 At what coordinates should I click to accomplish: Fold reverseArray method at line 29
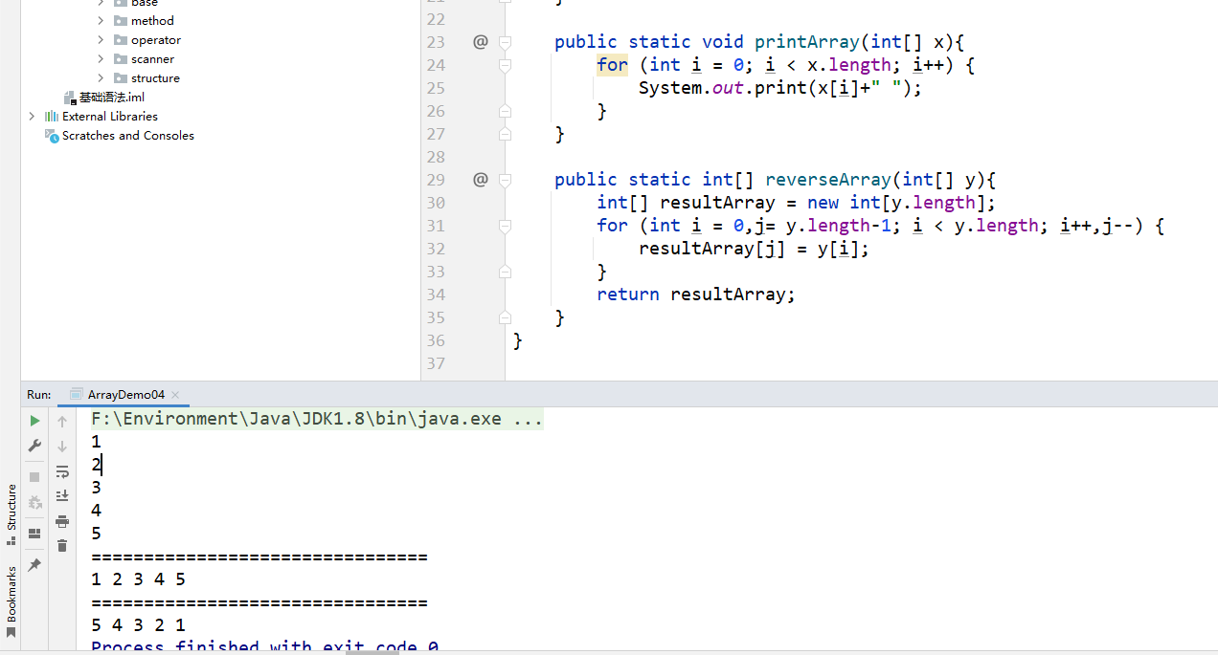505,180
